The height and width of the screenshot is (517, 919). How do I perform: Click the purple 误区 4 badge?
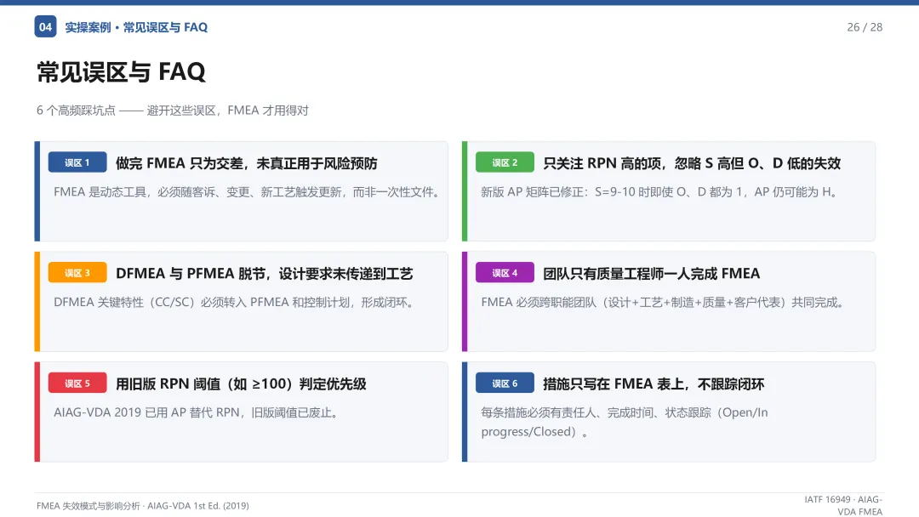point(505,272)
